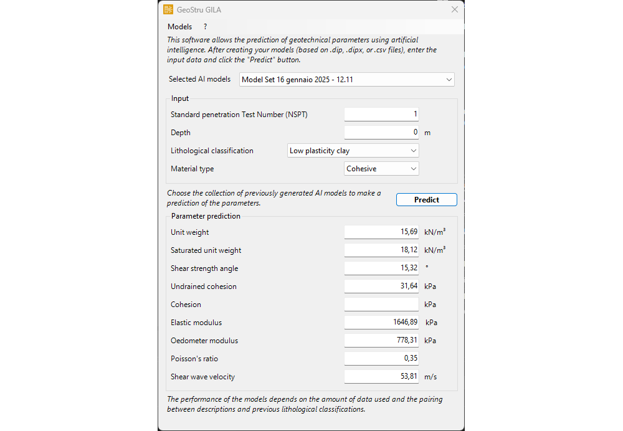Select the Depth input field
Viewport: 623px width, 431px height.
381,133
